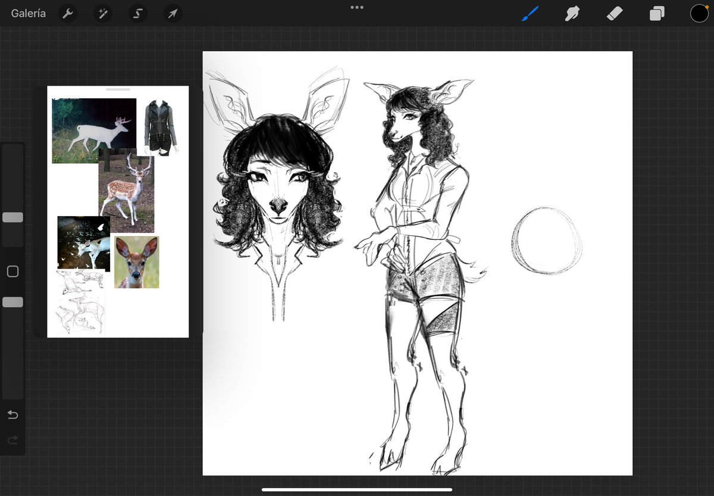This screenshot has width=714, height=496.
Task: Select the Eraser tool
Action: (614, 13)
